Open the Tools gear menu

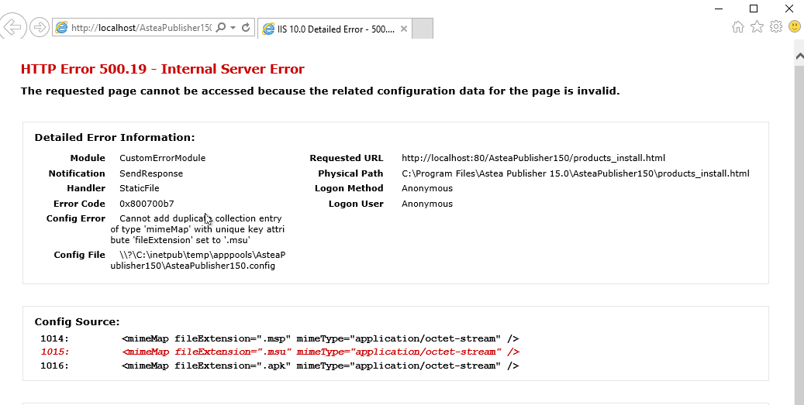coord(776,26)
